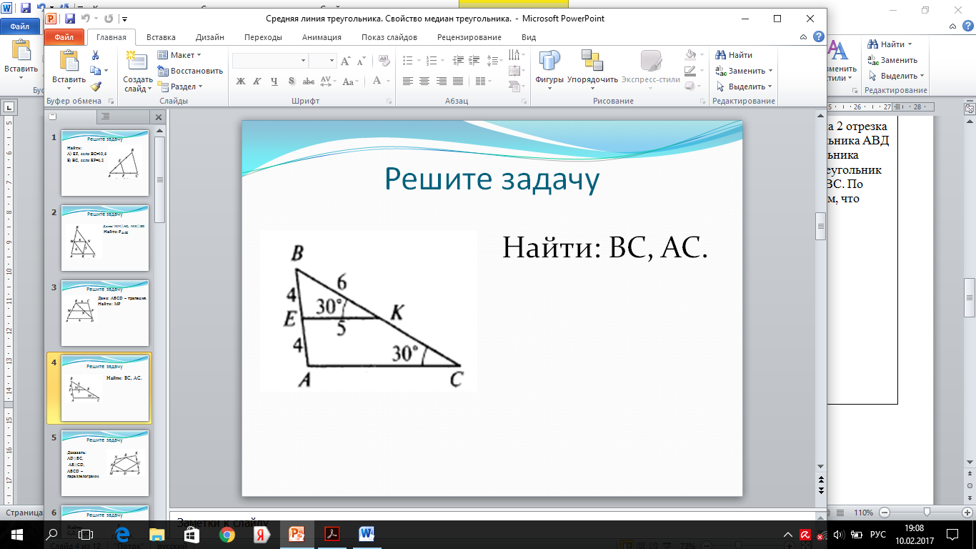Click Заменить in the Word window
The image size is (976, 549).
[893, 60]
